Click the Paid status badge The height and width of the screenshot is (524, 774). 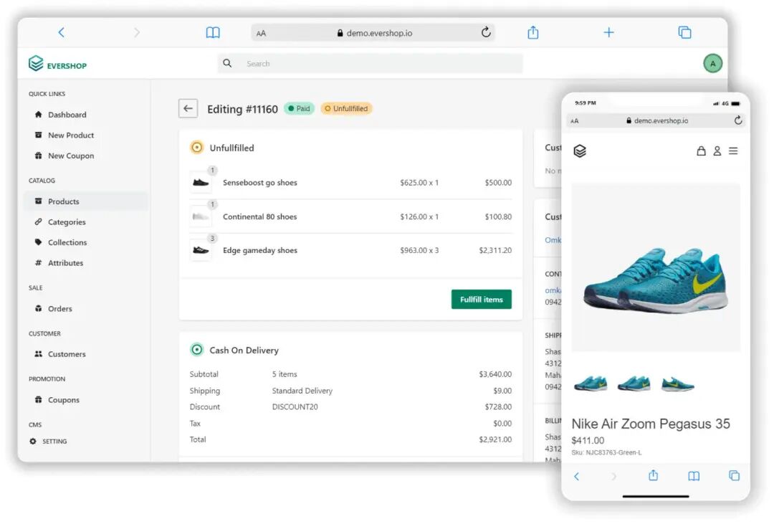point(299,108)
